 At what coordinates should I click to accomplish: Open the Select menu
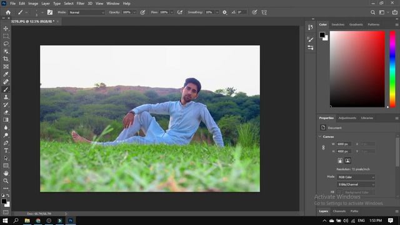pyautogui.click(x=69, y=4)
